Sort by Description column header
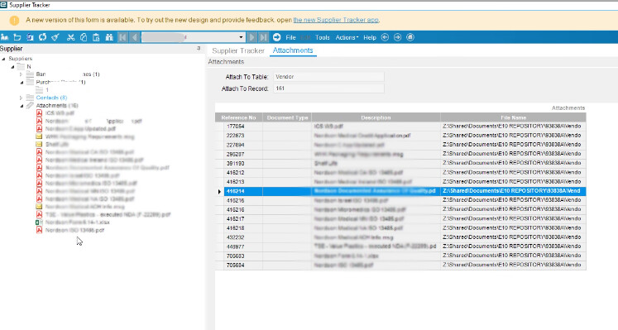 (x=376, y=117)
